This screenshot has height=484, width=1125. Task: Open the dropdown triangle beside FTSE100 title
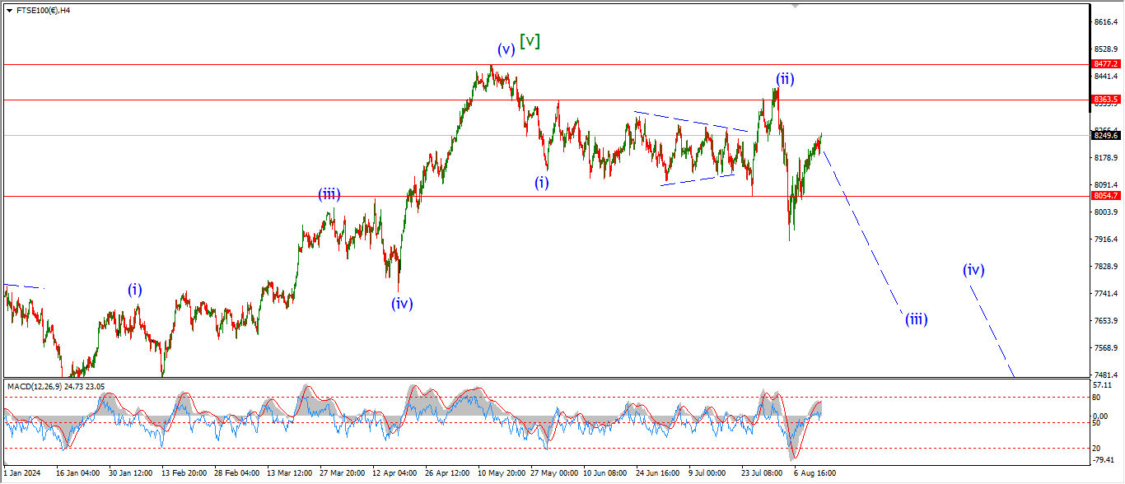(x=9, y=11)
